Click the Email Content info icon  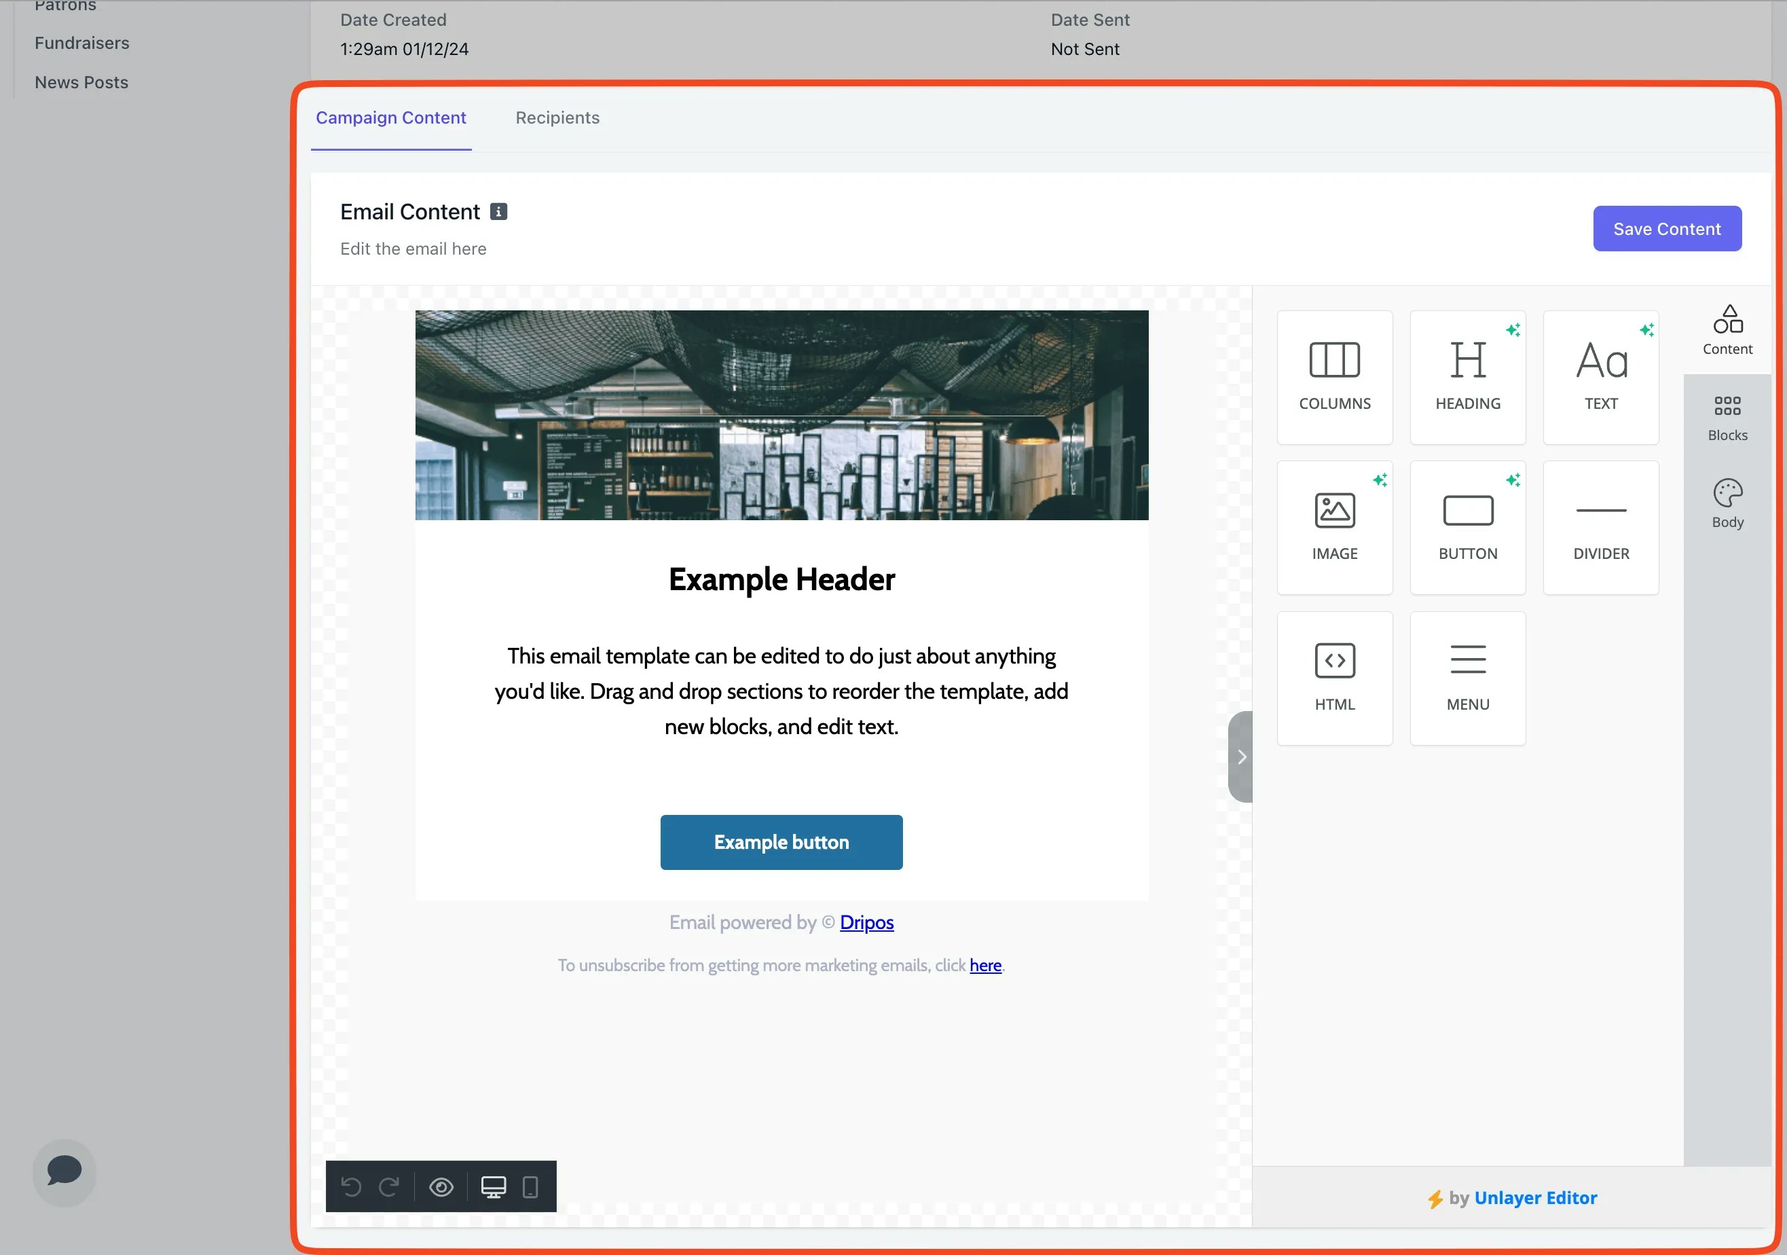pyautogui.click(x=498, y=212)
